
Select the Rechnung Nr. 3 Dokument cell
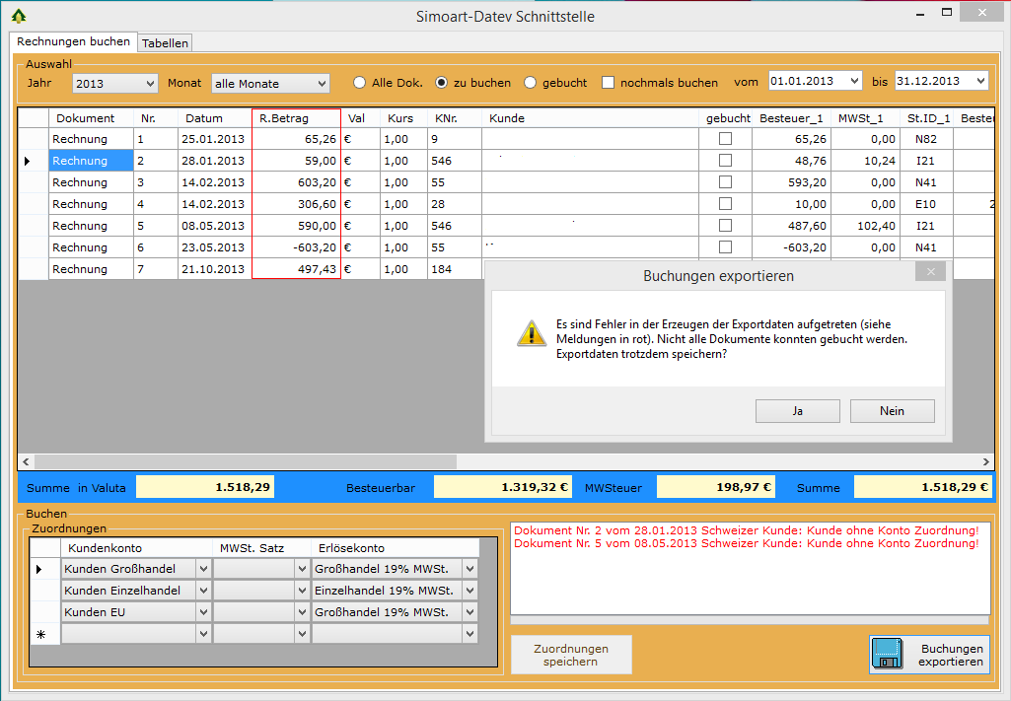91,182
